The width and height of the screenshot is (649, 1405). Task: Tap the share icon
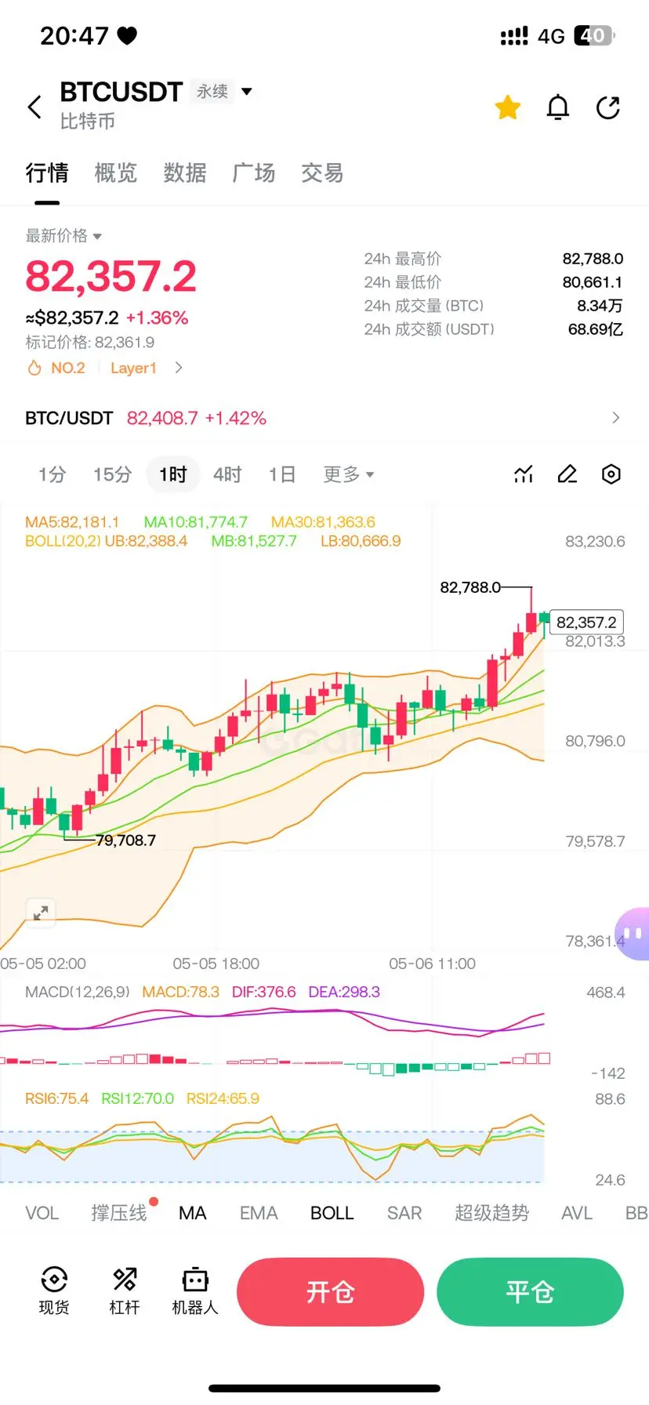(x=608, y=107)
